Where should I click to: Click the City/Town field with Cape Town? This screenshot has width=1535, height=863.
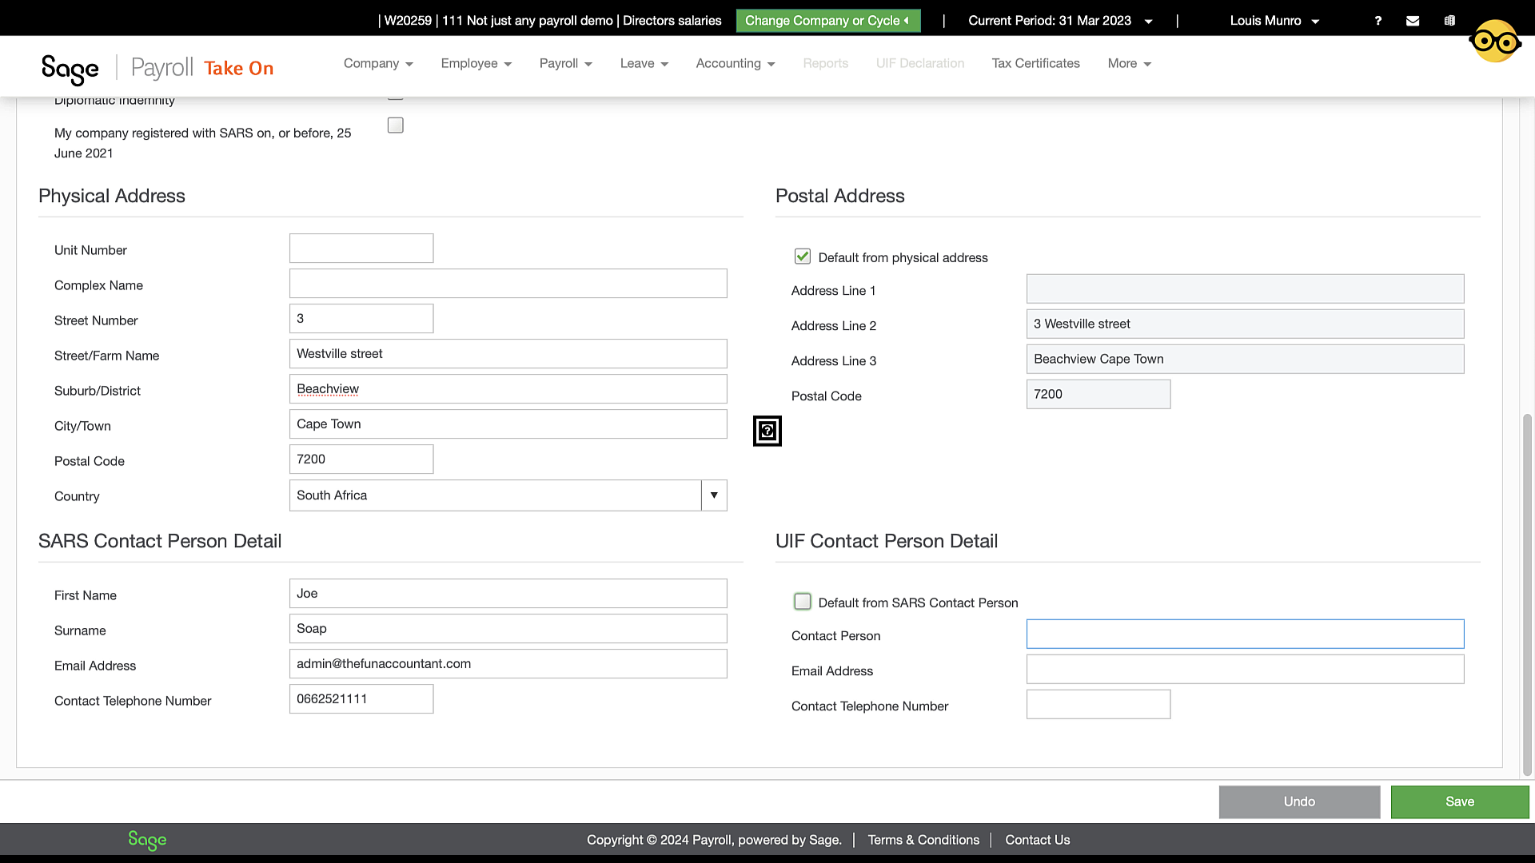click(508, 424)
